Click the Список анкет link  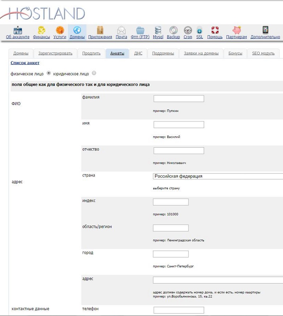(x=25, y=63)
